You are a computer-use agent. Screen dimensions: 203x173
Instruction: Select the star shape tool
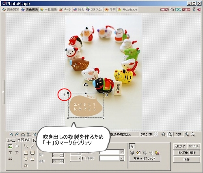(26, 165)
